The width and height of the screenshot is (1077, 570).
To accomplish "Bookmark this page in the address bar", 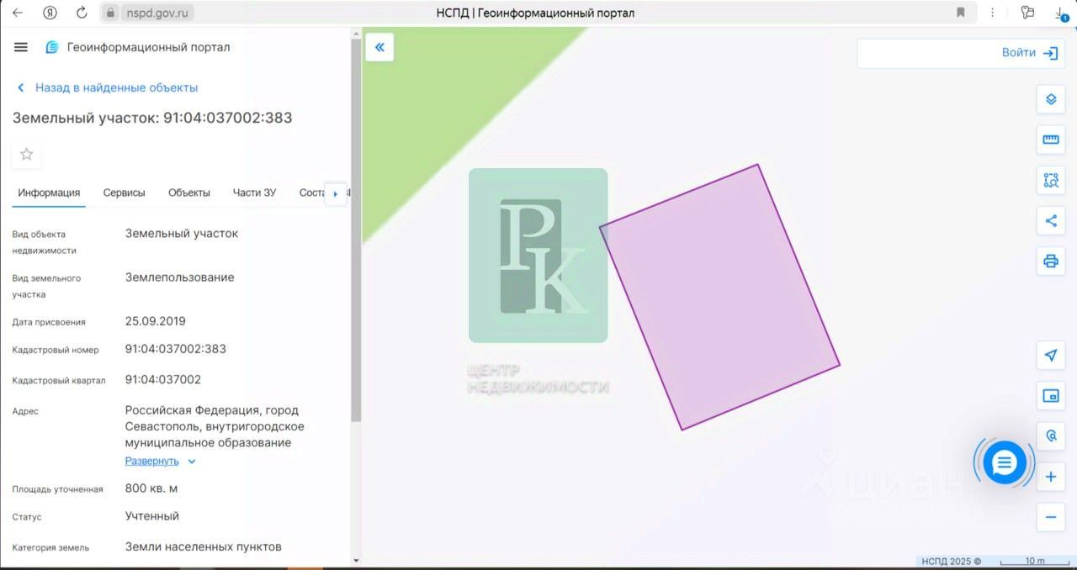I will [960, 13].
